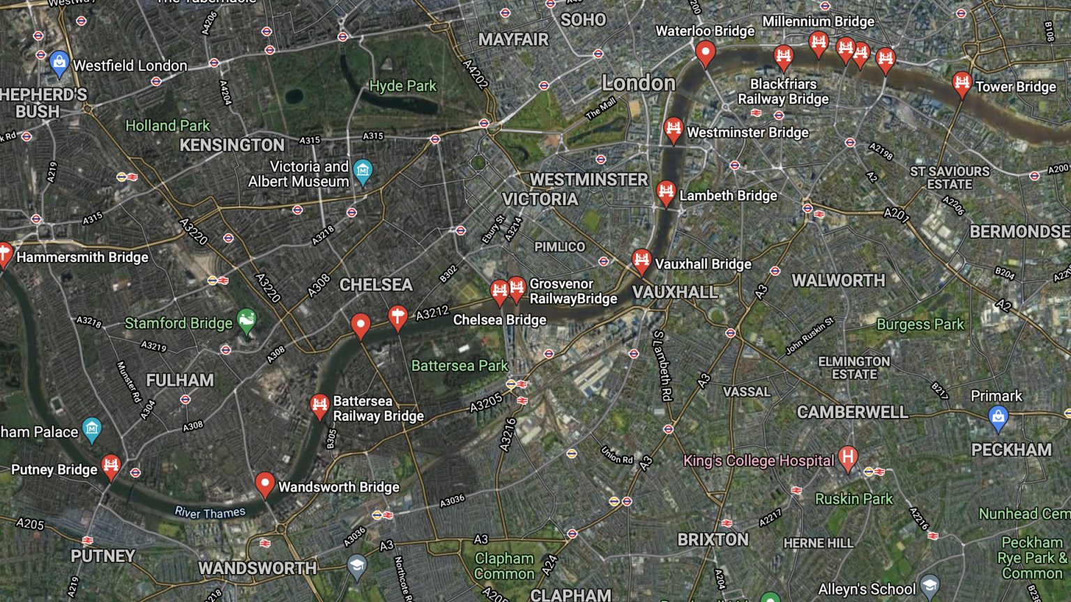Select the Westminster Bridge marker
This screenshot has width=1071, height=602.
(x=673, y=130)
